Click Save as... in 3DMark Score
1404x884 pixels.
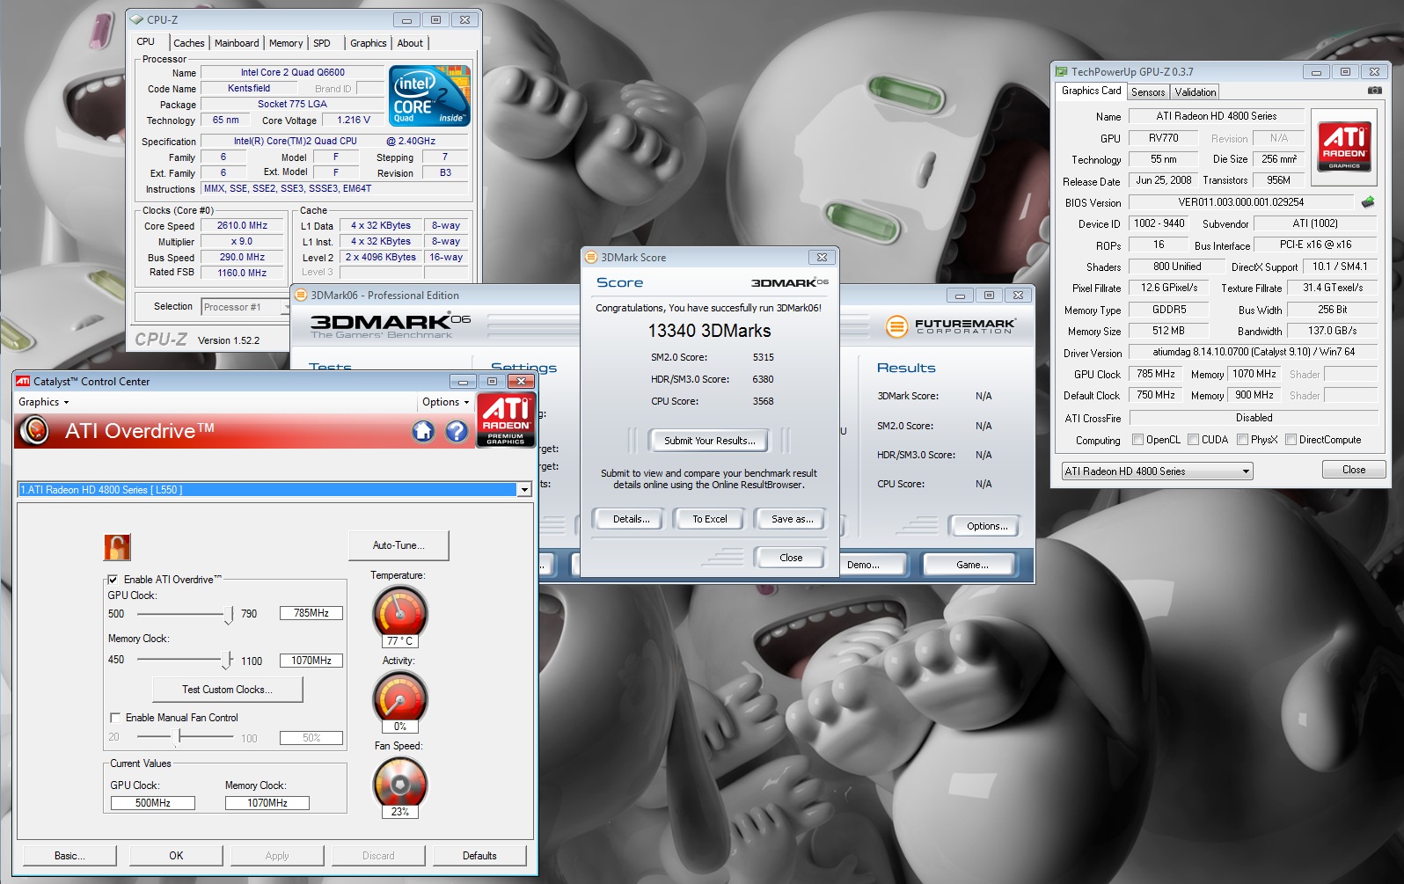coord(792,519)
